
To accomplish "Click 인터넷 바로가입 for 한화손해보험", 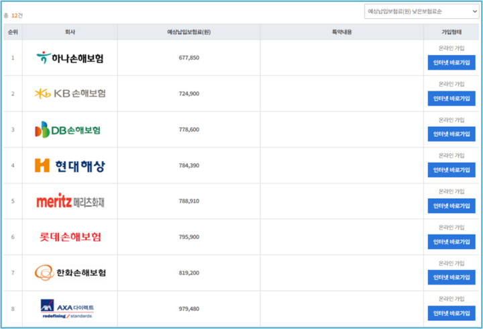I will click(x=451, y=277).
